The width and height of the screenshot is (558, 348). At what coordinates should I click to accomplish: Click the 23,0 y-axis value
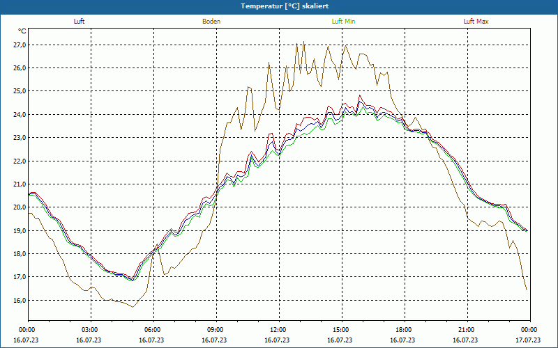tap(20, 138)
